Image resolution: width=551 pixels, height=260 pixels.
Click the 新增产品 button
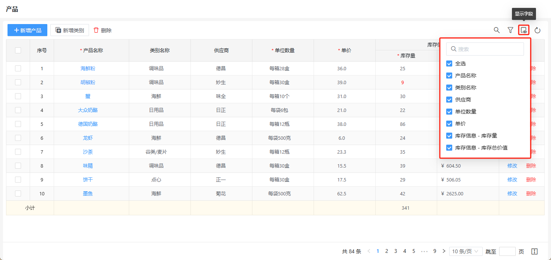27,30
